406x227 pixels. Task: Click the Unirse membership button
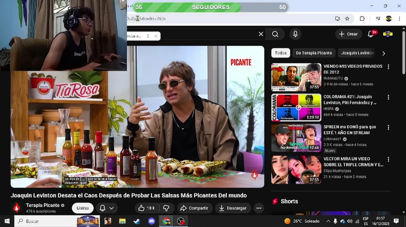point(83,208)
